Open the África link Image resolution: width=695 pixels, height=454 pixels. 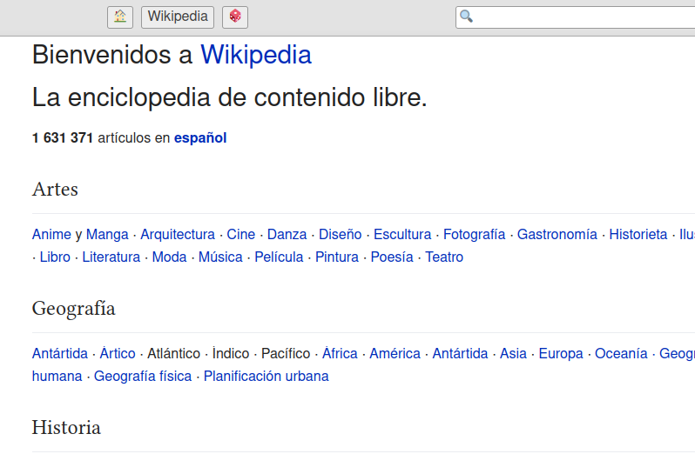click(x=340, y=353)
